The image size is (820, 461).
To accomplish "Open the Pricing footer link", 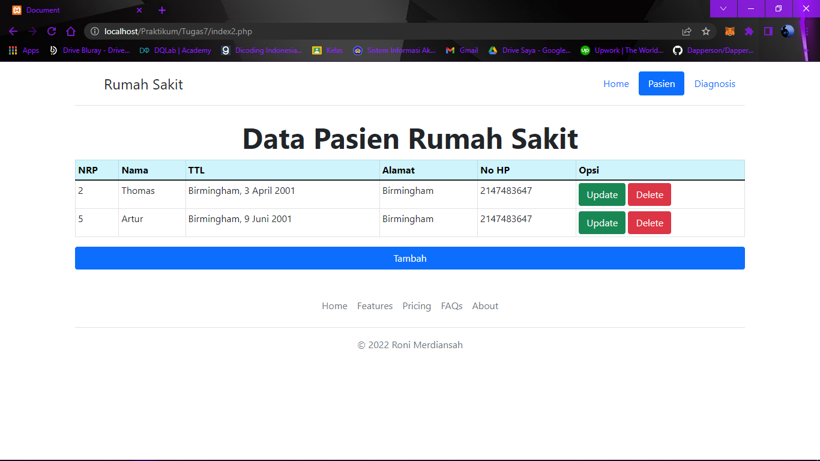I will 417,306.
